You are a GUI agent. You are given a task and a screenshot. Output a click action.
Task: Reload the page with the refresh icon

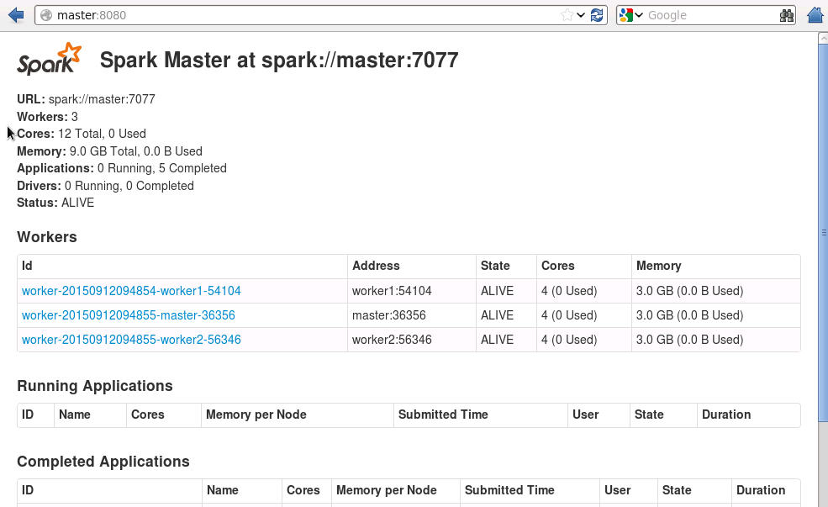click(x=597, y=15)
